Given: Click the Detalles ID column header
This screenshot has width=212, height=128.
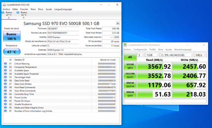Looking at the screenshot, I should tap(19, 60).
